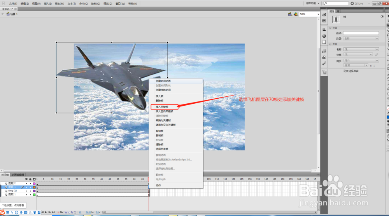Open the Components panel icon in dock
This screenshot has height=216, width=389.
(324, 57)
